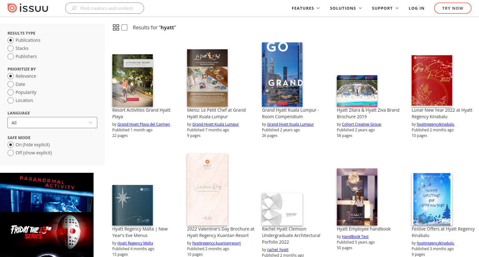Viewport: 479px width, 257px height.
Task: Focus the Find creators and content field
Action: coord(106,8)
